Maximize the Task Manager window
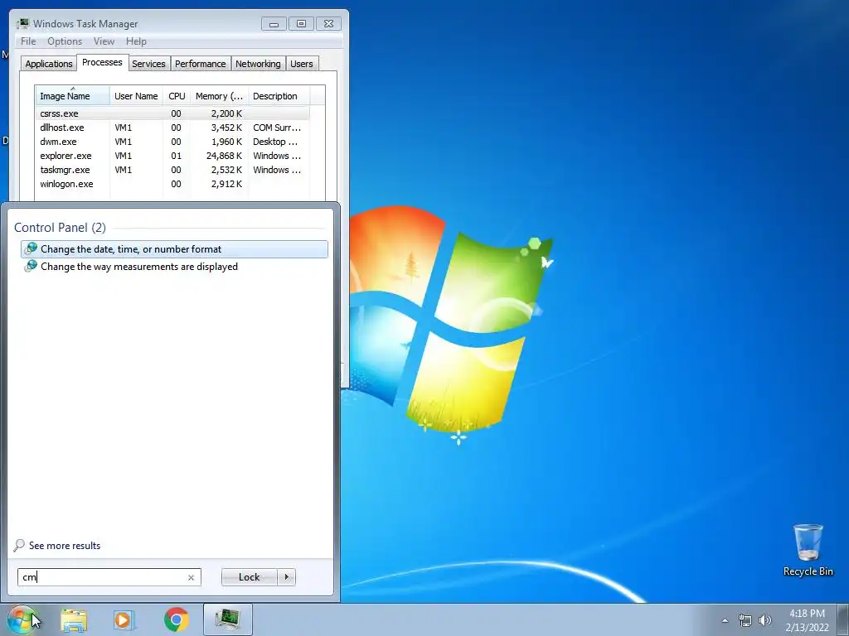The image size is (849, 636). [301, 24]
